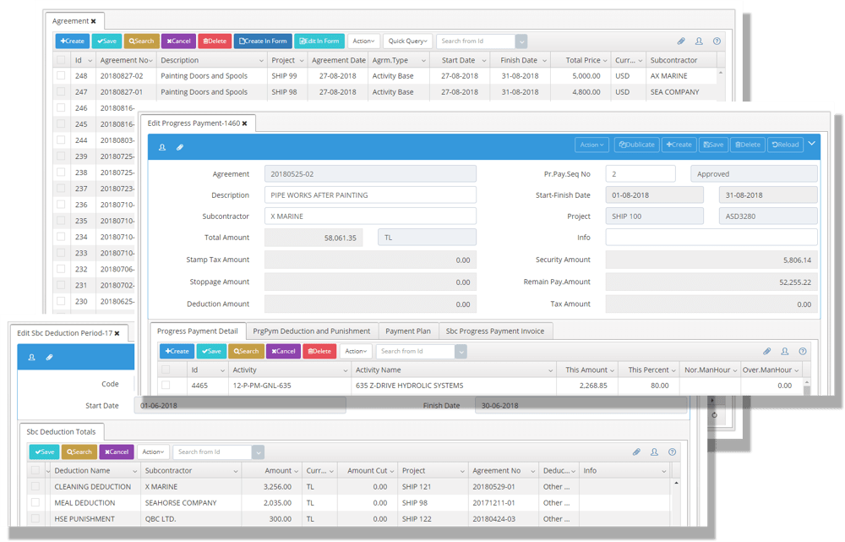
Task: Click the user icon in Edit Progress Payment header
Action: (x=162, y=147)
